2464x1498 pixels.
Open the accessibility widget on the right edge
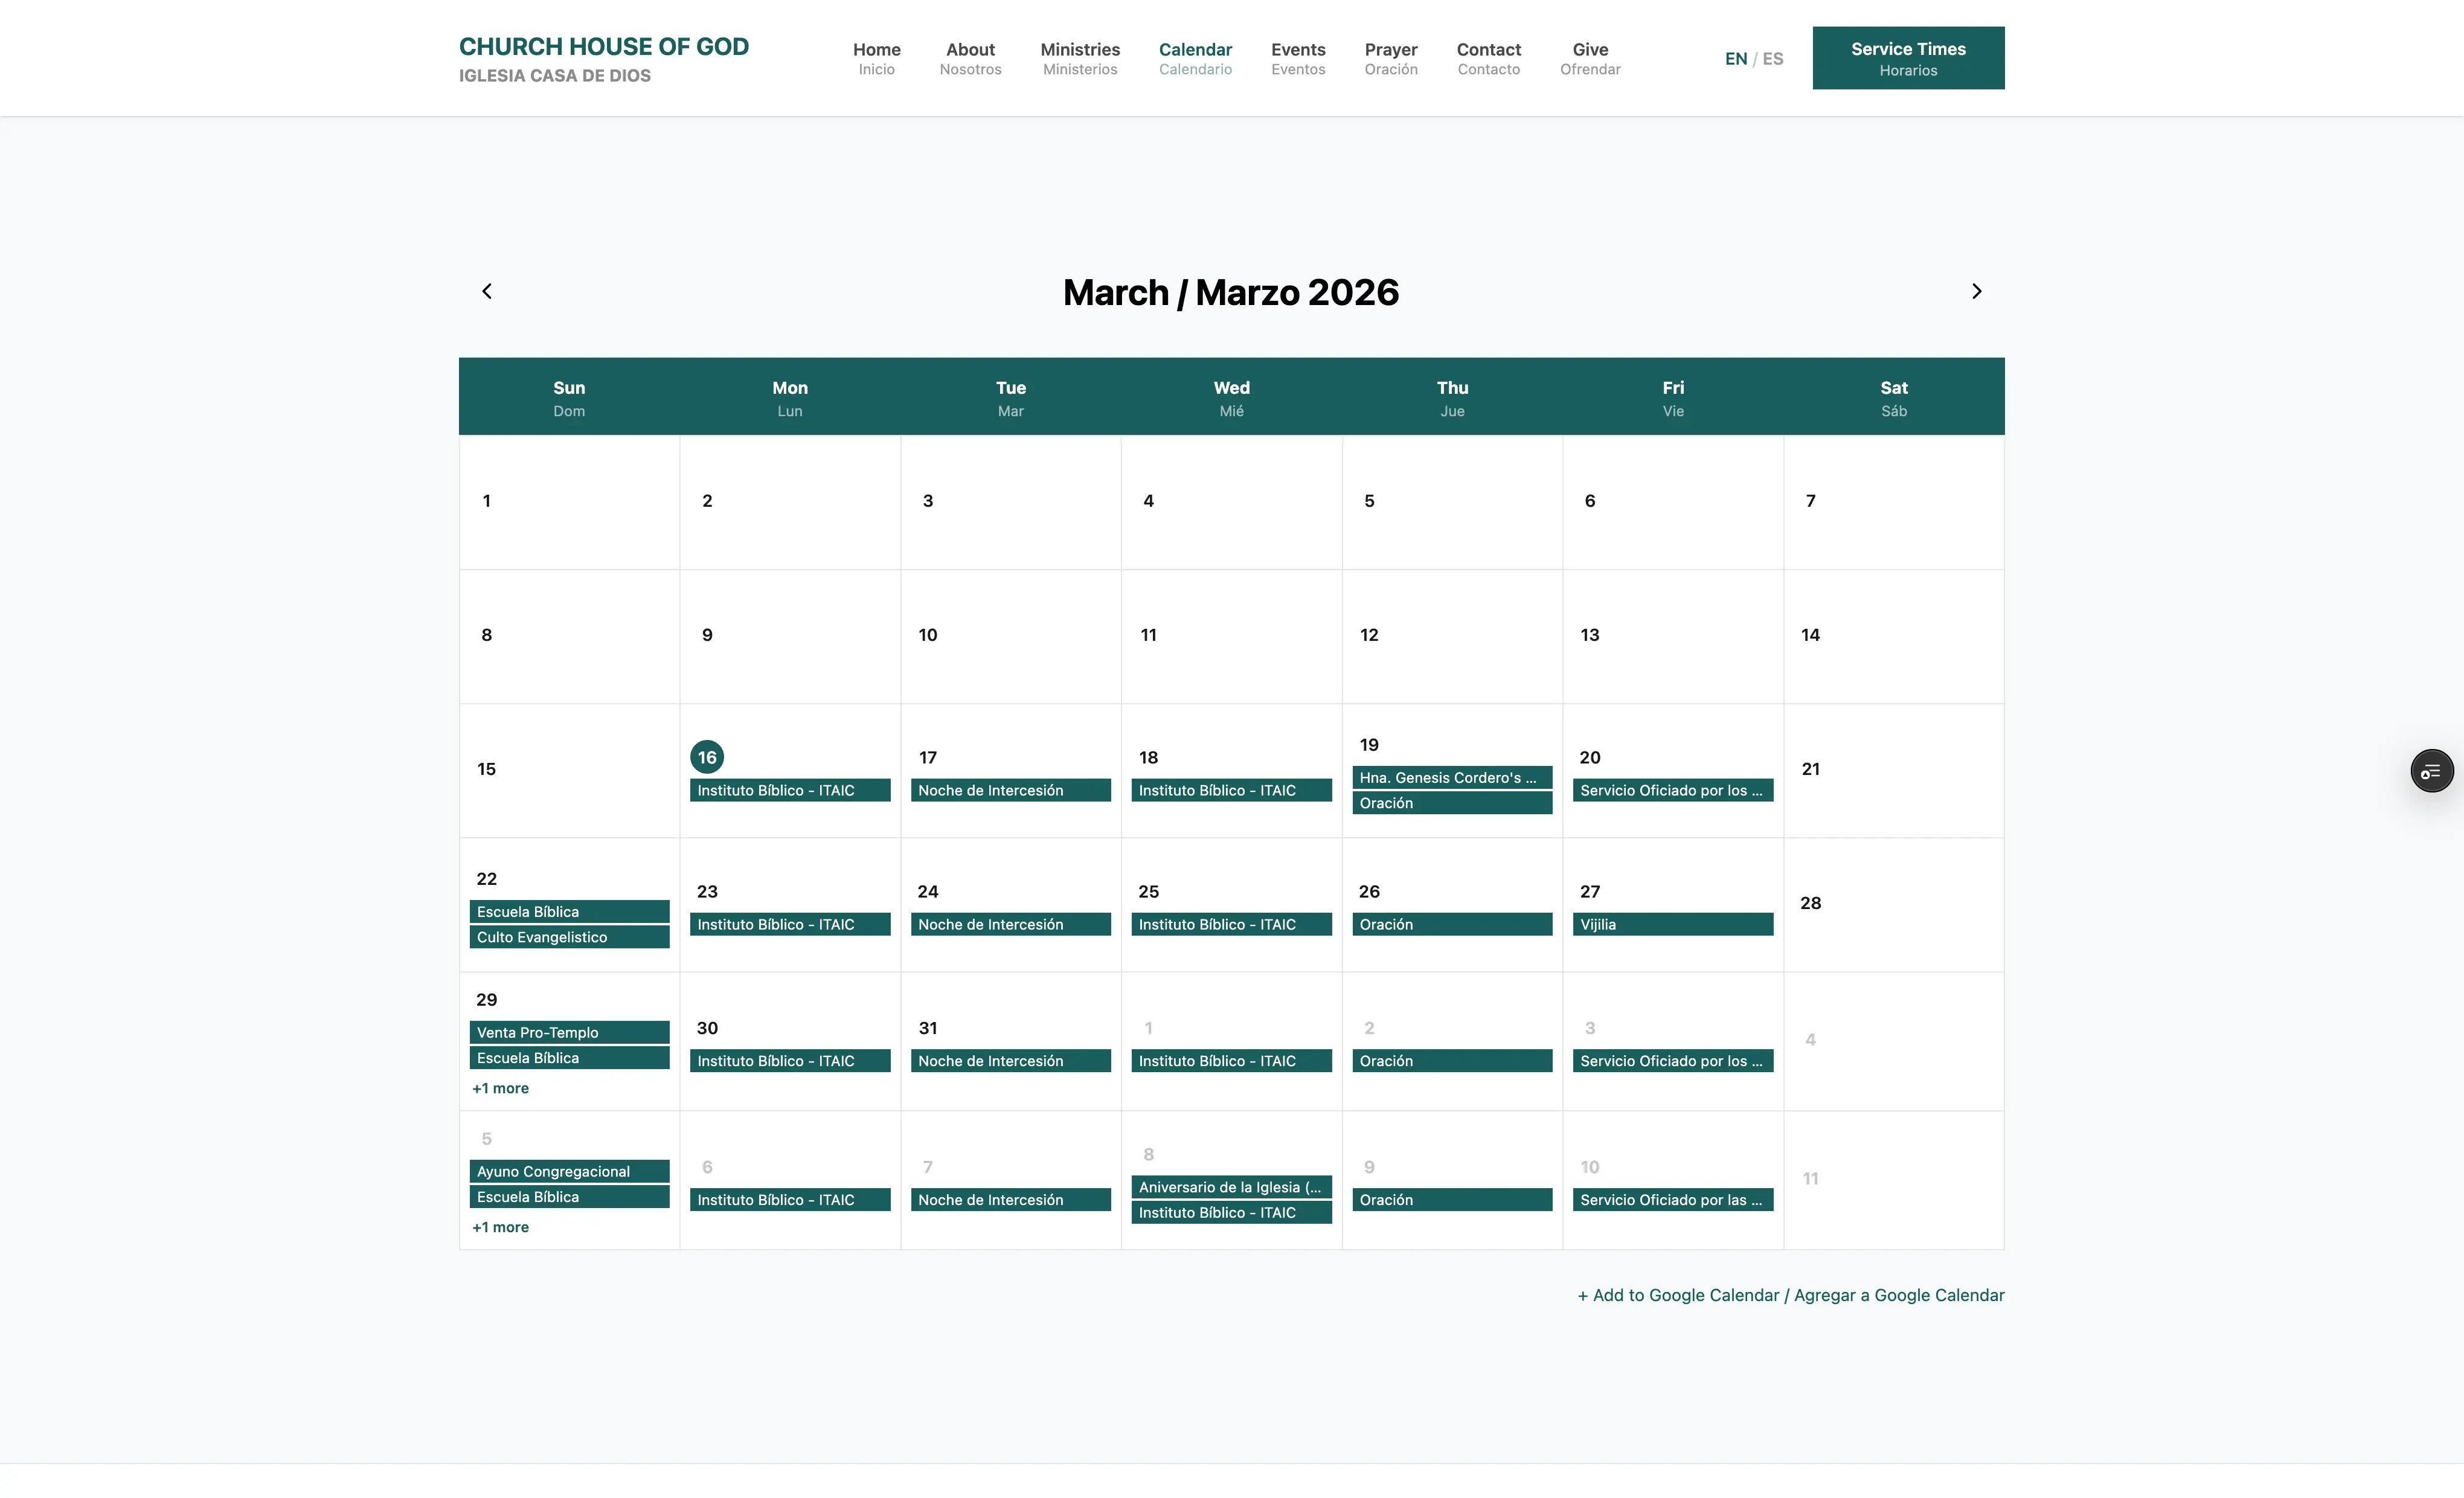(2432, 770)
